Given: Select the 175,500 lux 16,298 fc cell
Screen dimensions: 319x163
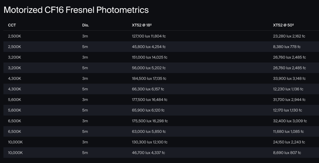Looking at the screenshot, I should (x=150, y=121).
